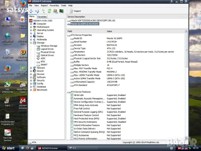The width and height of the screenshot is (201, 151).
Task: Select the AIDA64 v4.60.3100 root node
Action: (x=43, y=21)
